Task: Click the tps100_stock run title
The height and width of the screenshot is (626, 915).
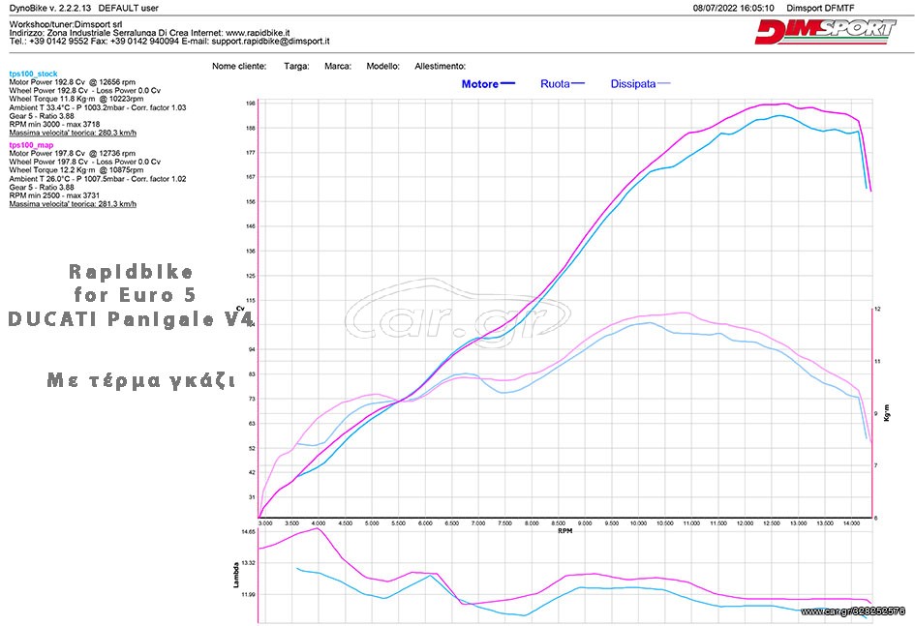Action: (33, 75)
